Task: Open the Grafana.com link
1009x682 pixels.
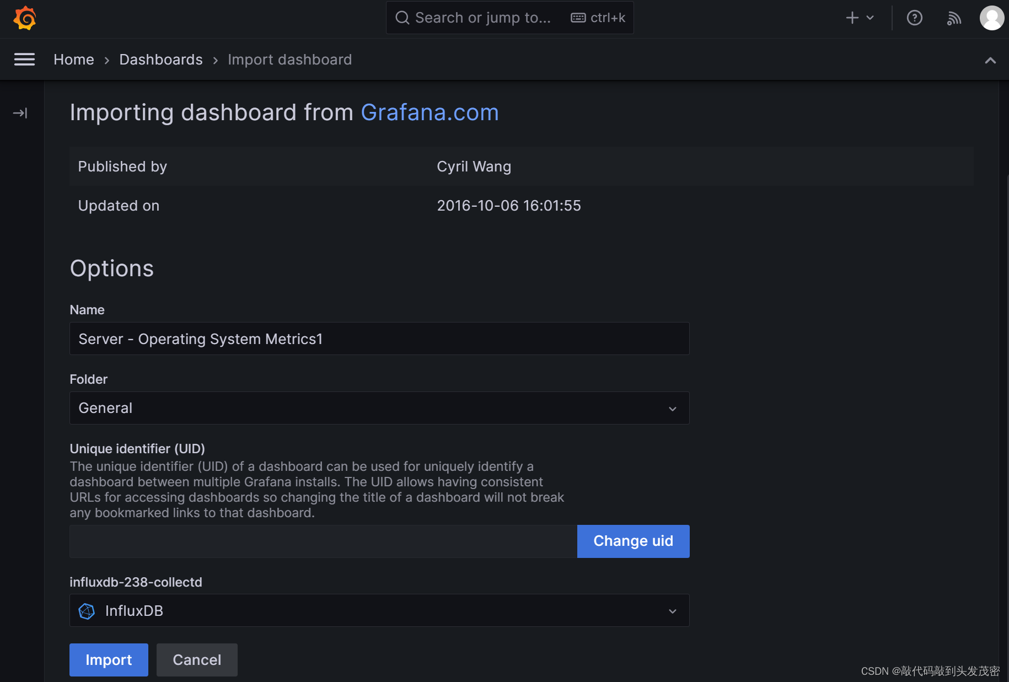Action: pyautogui.click(x=430, y=112)
